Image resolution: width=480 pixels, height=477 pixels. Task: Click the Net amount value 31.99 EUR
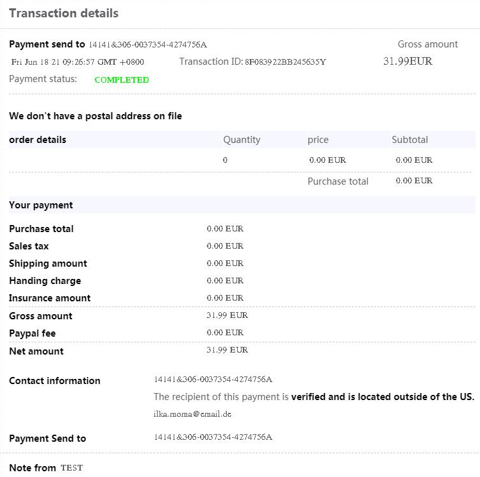coord(227,350)
